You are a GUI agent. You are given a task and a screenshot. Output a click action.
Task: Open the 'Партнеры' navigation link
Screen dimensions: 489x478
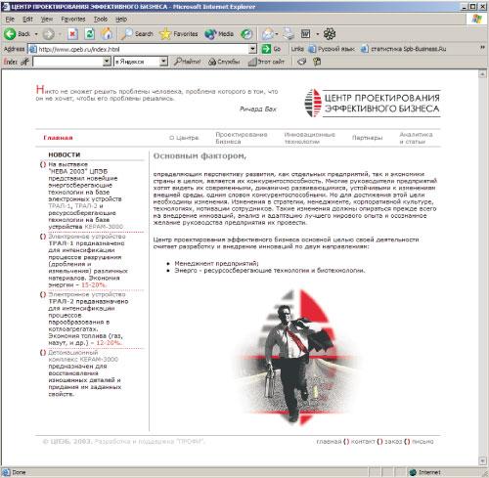tap(367, 138)
